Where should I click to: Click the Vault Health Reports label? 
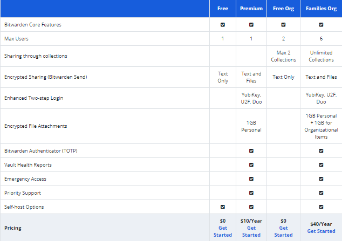28,165
